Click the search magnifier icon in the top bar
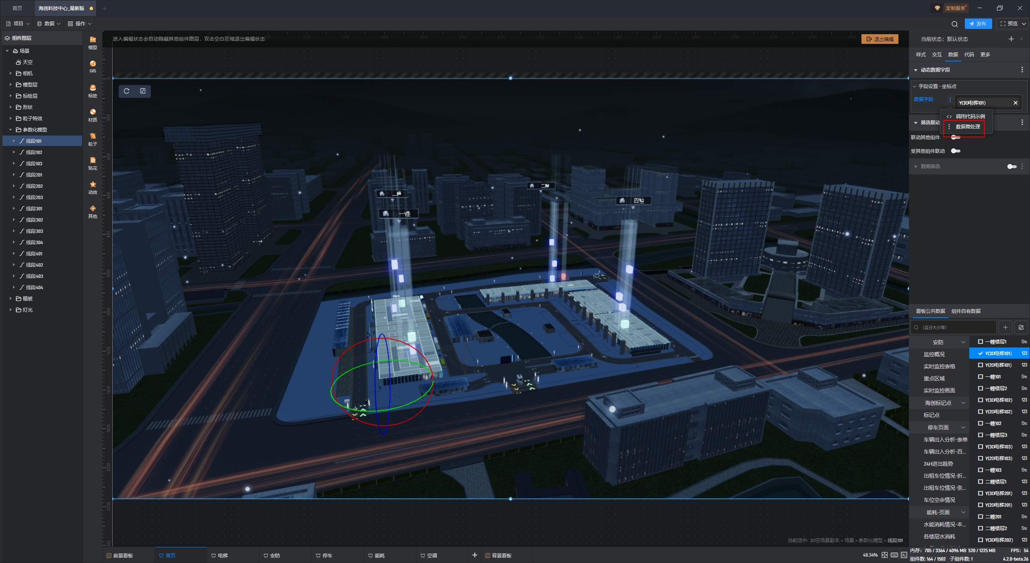 coord(954,24)
